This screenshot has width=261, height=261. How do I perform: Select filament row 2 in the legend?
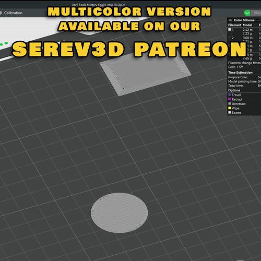coord(233,38)
